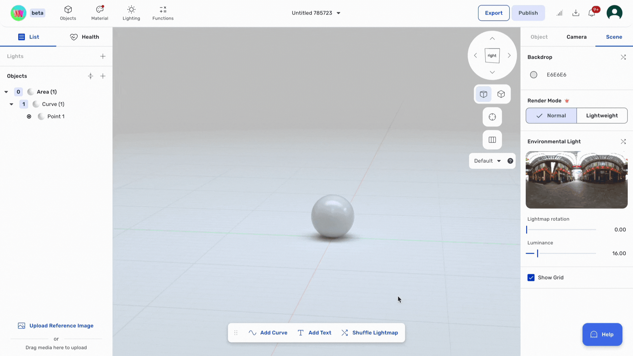Screen dimensions: 633x356
Task: Add a new object with plus icon
Action: pyautogui.click(x=103, y=76)
